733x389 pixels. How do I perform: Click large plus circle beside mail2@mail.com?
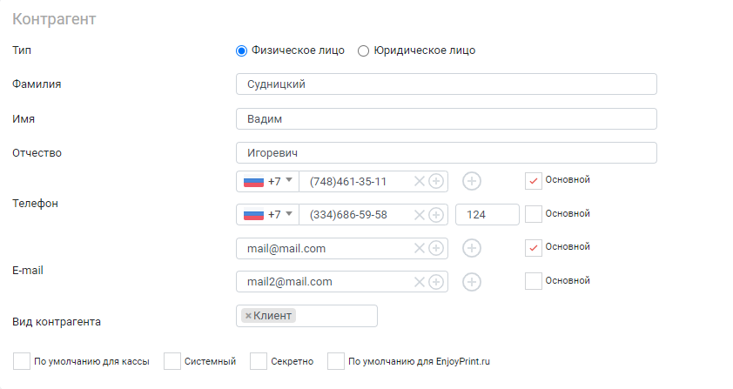click(472, 282)
